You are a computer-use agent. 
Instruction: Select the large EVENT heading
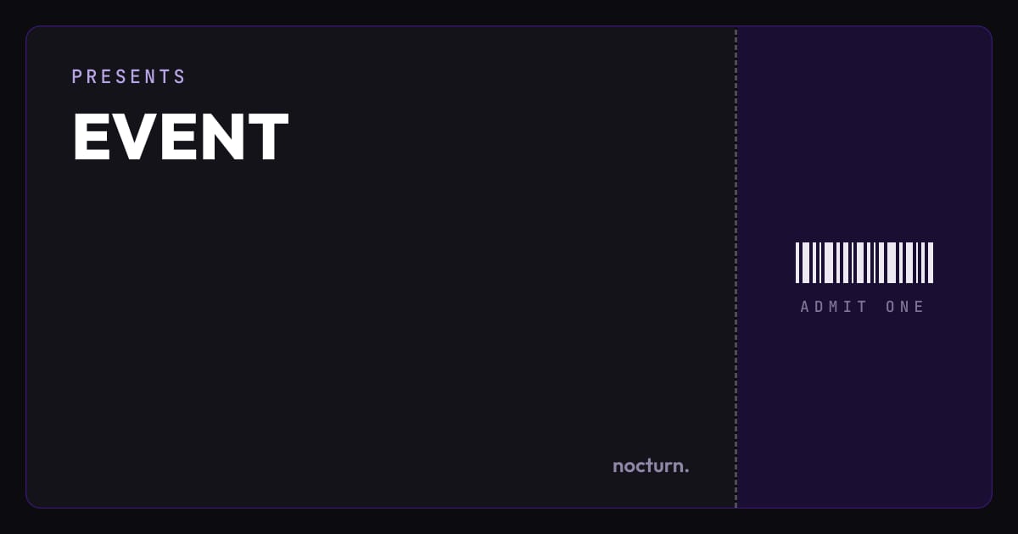(180, 137)
